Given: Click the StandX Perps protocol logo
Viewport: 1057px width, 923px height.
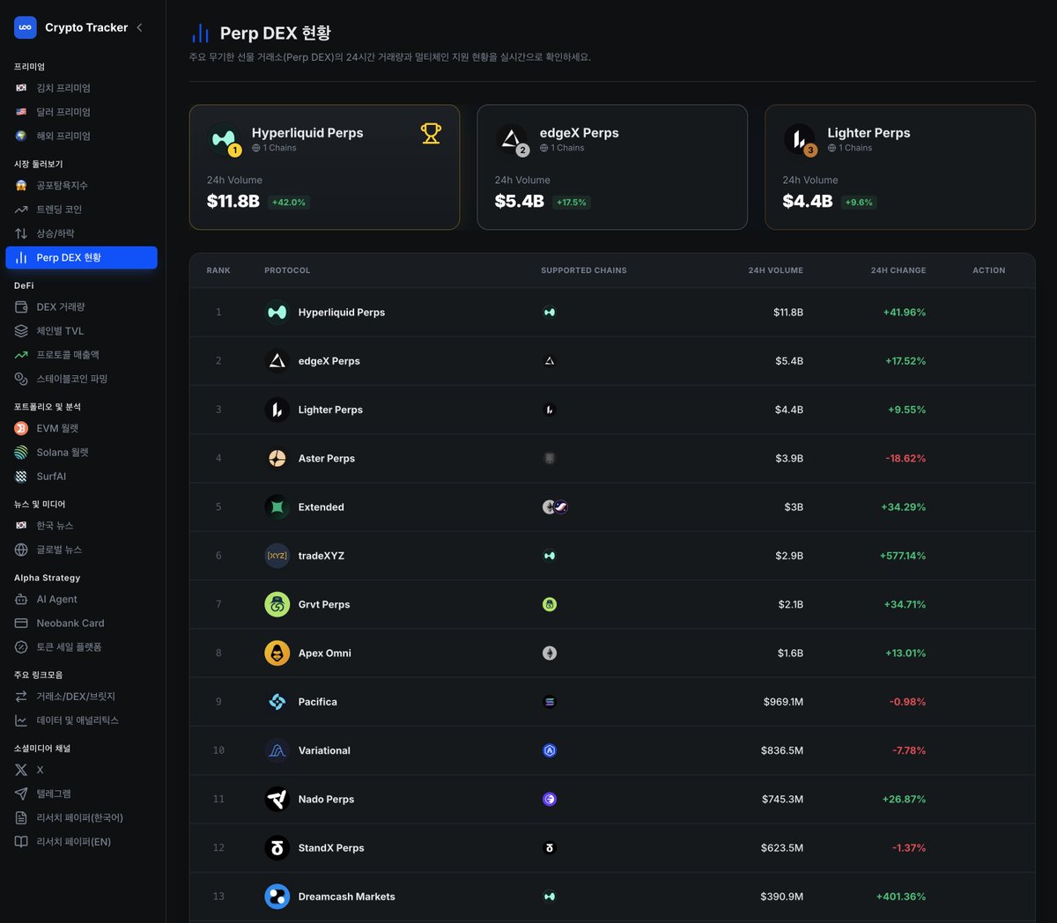Looking at the screenshot, I should click(x=277, y=848).
